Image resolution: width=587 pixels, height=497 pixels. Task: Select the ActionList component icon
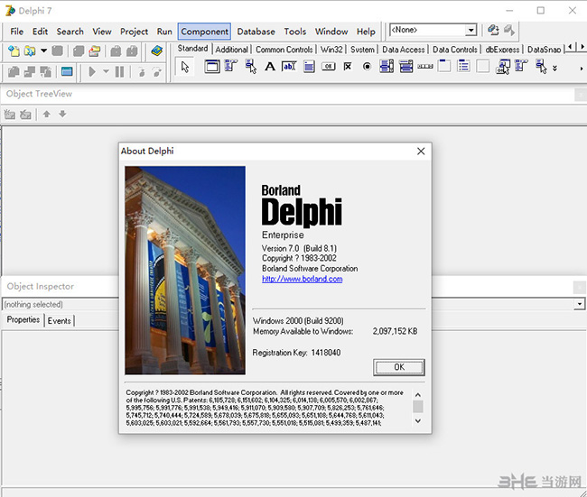(x=503, y=67)
